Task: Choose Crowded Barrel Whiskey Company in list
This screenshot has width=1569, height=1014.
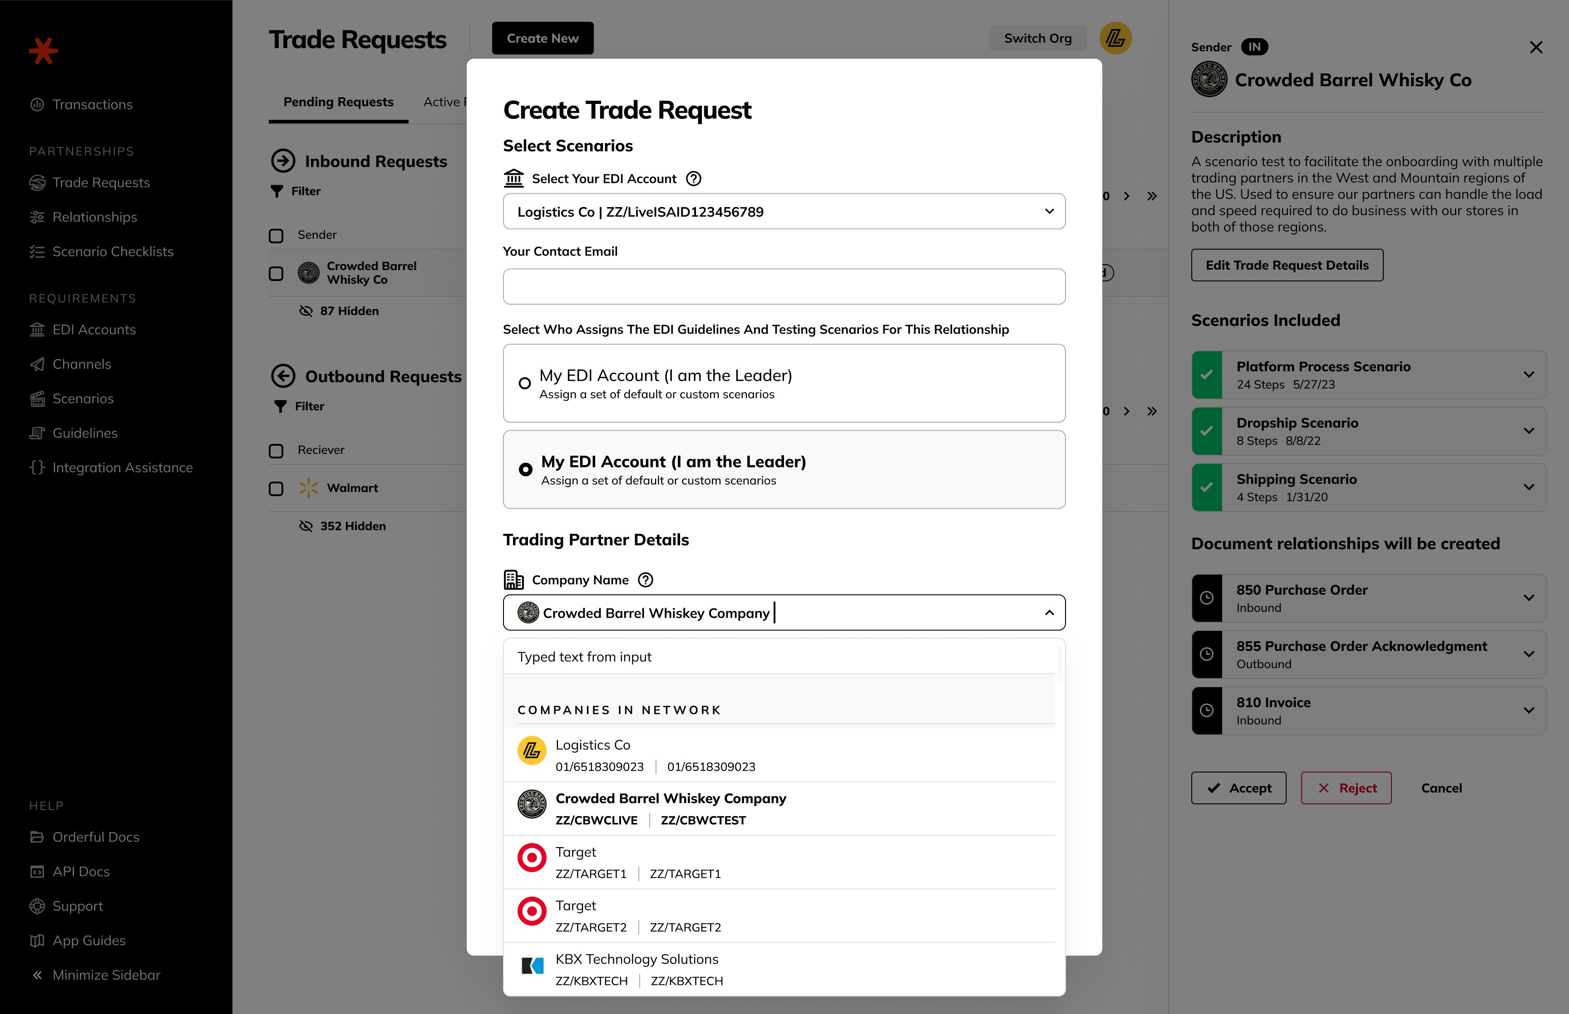Action: click(x=780, y=808)
